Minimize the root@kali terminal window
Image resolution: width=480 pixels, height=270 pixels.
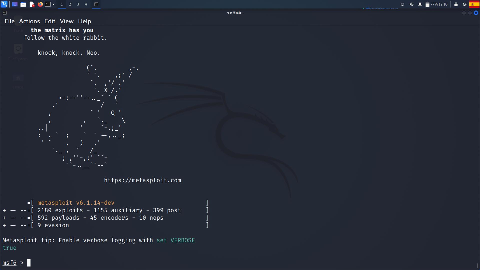[x=464, y=13]
